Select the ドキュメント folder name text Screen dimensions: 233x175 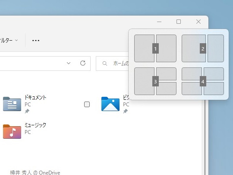tap(35, 98)
